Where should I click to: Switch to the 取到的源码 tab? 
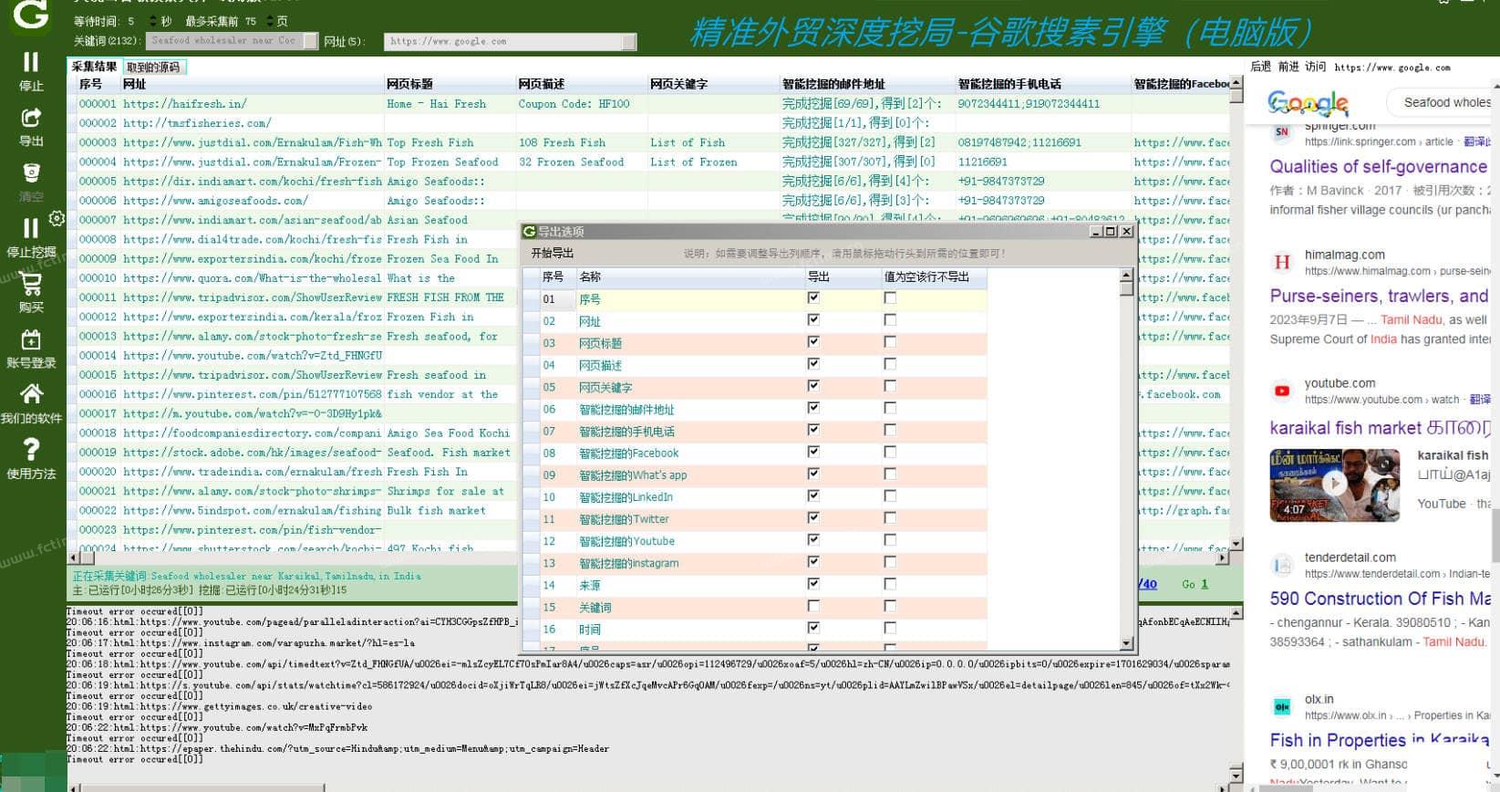(x=153, y=67)
